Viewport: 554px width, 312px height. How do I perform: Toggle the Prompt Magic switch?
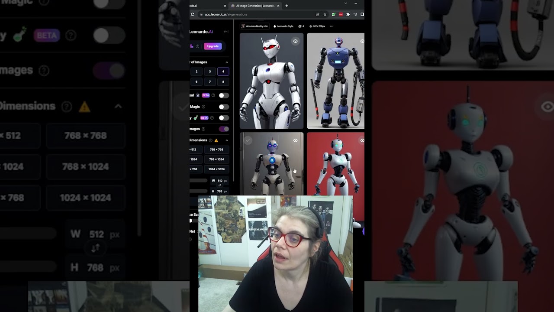point(224,107)
